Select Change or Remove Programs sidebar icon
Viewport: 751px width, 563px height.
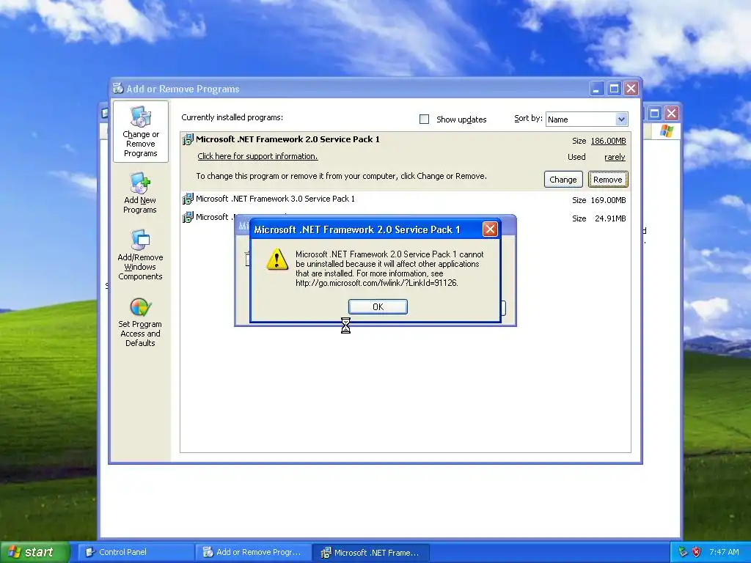coord(140,132)
